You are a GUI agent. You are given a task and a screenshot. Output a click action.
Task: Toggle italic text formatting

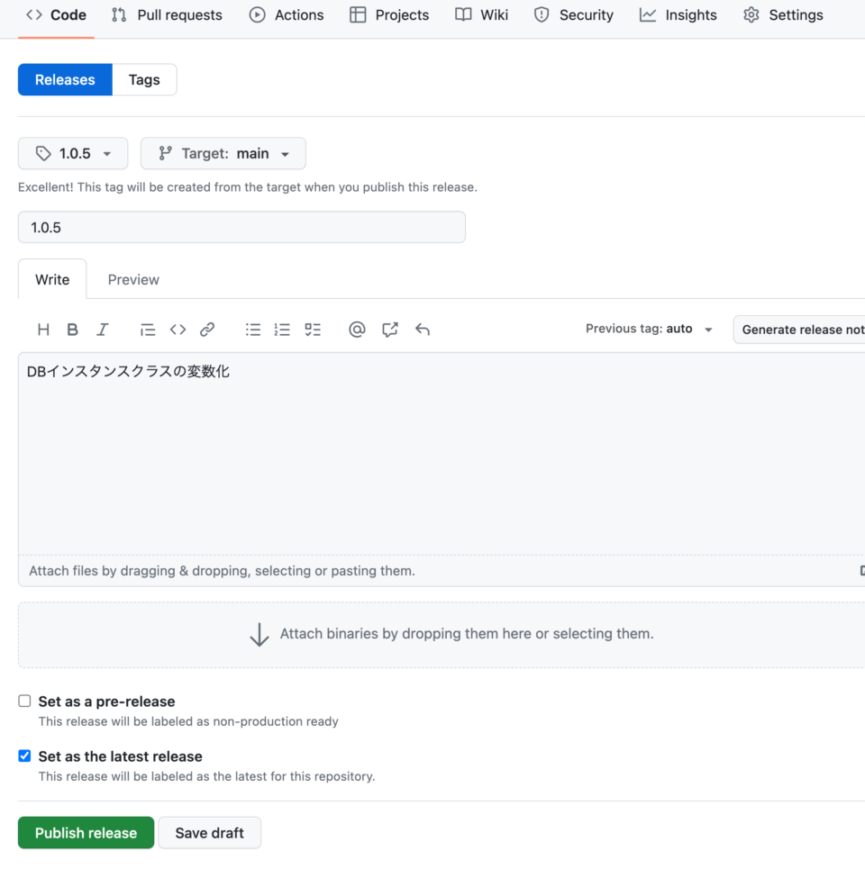pos(102,329)
